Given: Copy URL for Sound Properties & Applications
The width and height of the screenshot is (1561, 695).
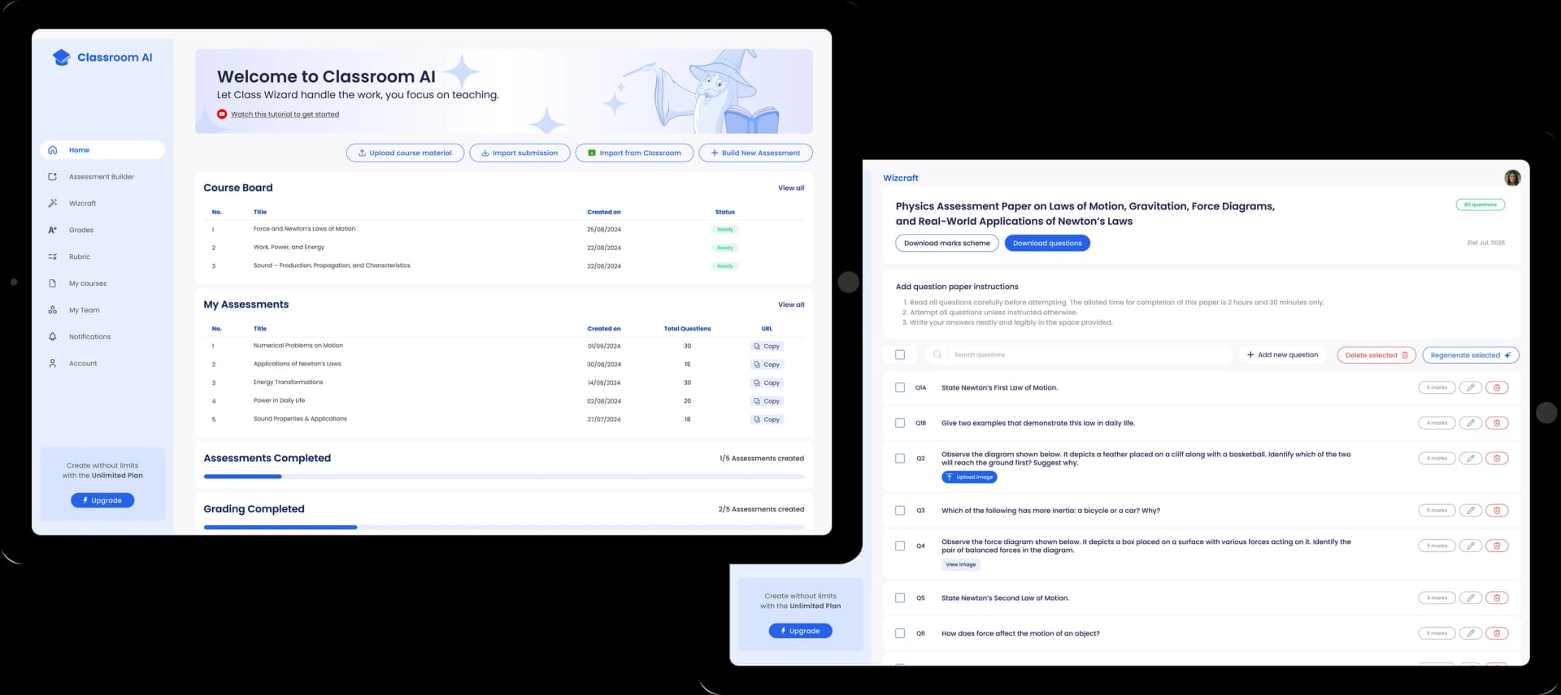Looking at the screenshot, I should (767, 420).
